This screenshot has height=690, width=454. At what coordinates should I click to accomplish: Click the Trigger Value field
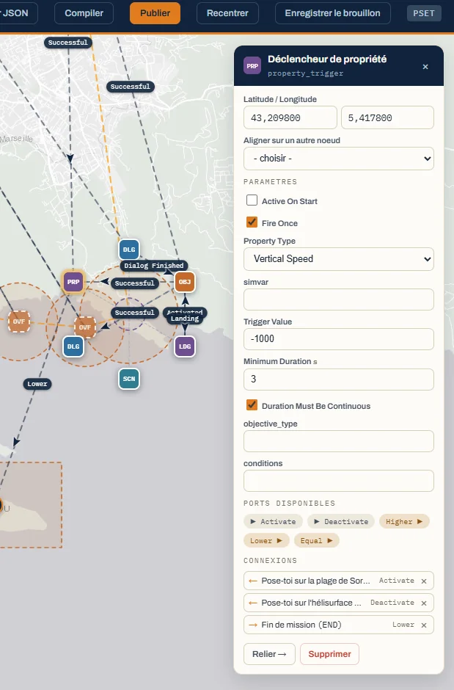(x=338, y=339)
